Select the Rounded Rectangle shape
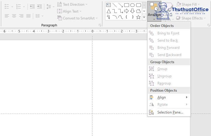The height and width of the screenshot is (136, 211). (139, 5)
